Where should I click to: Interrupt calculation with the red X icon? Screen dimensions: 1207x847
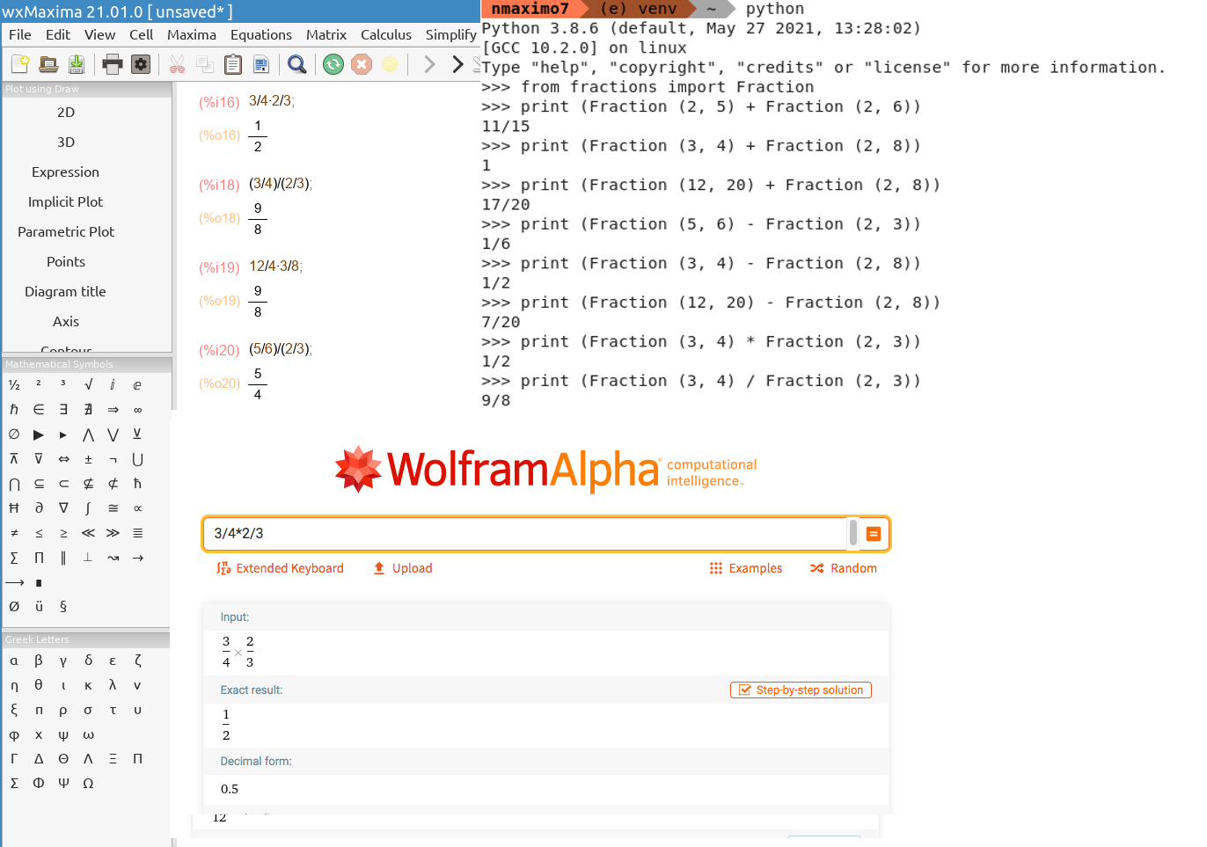(361, 64)
